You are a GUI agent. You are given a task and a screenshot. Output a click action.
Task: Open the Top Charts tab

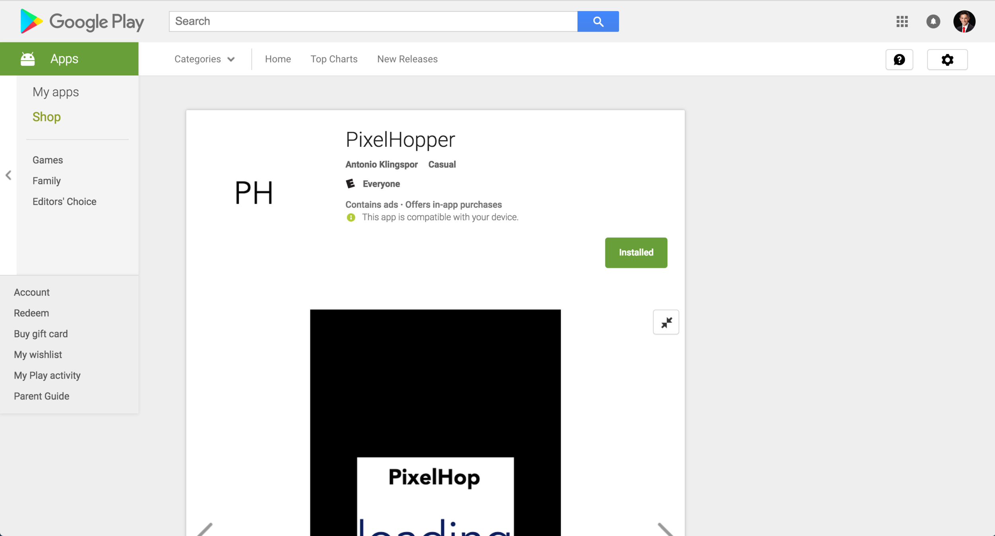pyautogui.click(x=334, y=59)
